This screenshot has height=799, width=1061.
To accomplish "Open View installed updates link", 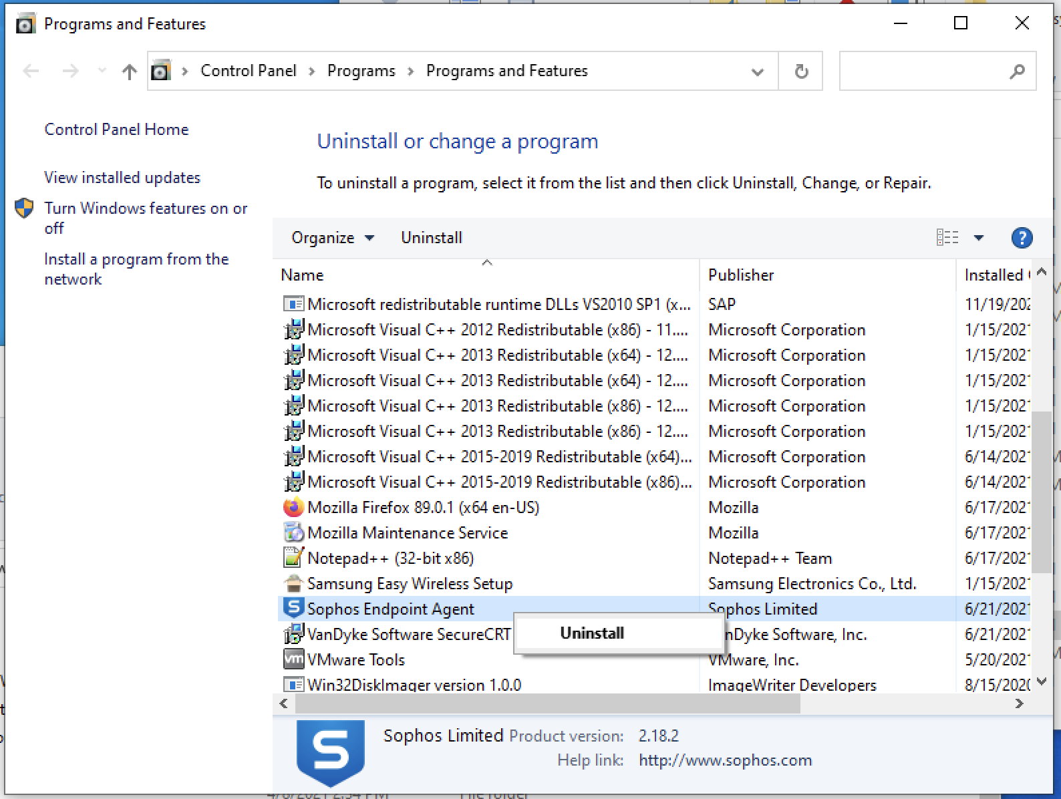I will pyautogui.click(x=122, y=178).
